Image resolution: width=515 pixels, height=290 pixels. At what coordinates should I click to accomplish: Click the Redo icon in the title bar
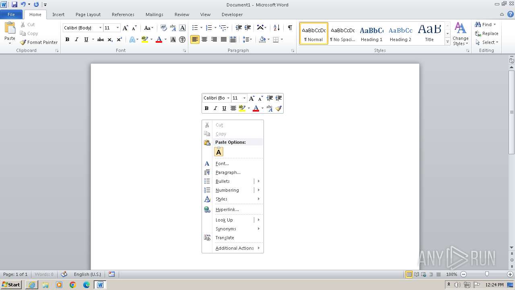pos(36,4)
